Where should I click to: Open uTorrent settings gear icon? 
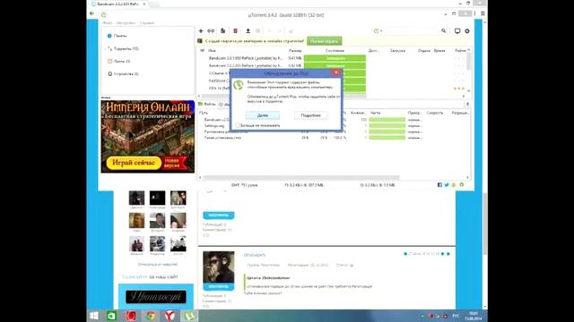[x=467, y=31]
